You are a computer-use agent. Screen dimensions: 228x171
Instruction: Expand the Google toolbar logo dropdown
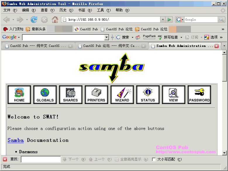coord(19,38)
